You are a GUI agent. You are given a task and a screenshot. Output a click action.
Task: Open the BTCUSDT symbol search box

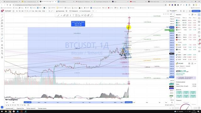8,11
